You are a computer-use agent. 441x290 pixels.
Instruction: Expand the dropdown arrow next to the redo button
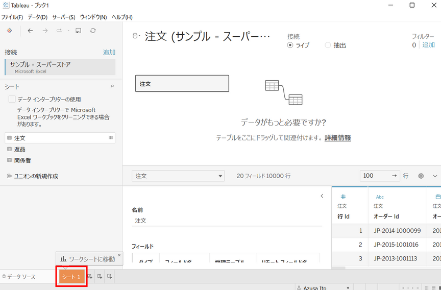[x=68, y=31]
